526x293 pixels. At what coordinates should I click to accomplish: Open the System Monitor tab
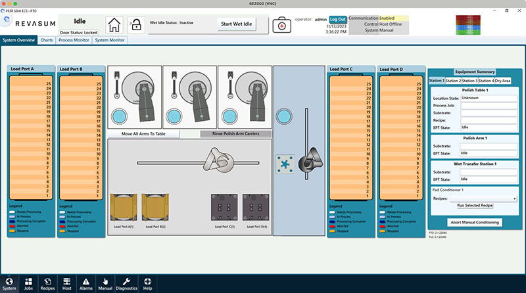pyautogui.click(x=110, y=40)
